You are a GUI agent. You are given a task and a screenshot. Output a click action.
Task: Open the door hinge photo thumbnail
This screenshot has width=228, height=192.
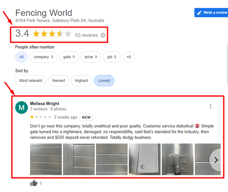click(x=177, y=159)
